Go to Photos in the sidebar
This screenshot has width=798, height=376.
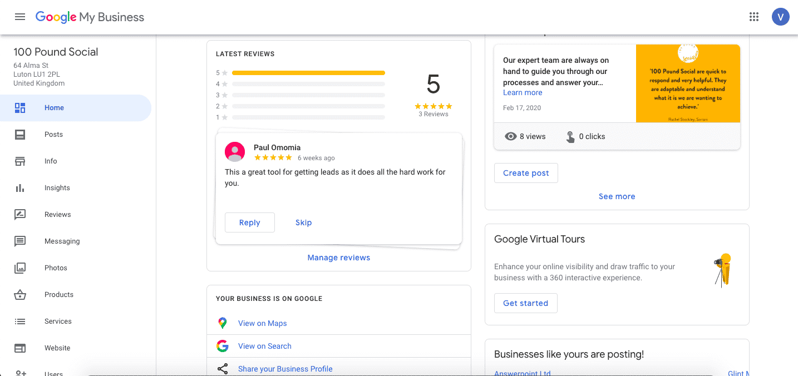click(76, 268)
